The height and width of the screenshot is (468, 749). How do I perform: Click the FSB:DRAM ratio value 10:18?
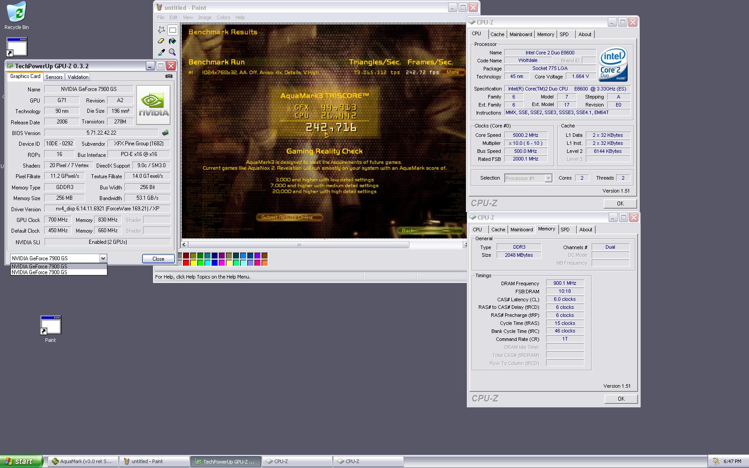point(564,291)
